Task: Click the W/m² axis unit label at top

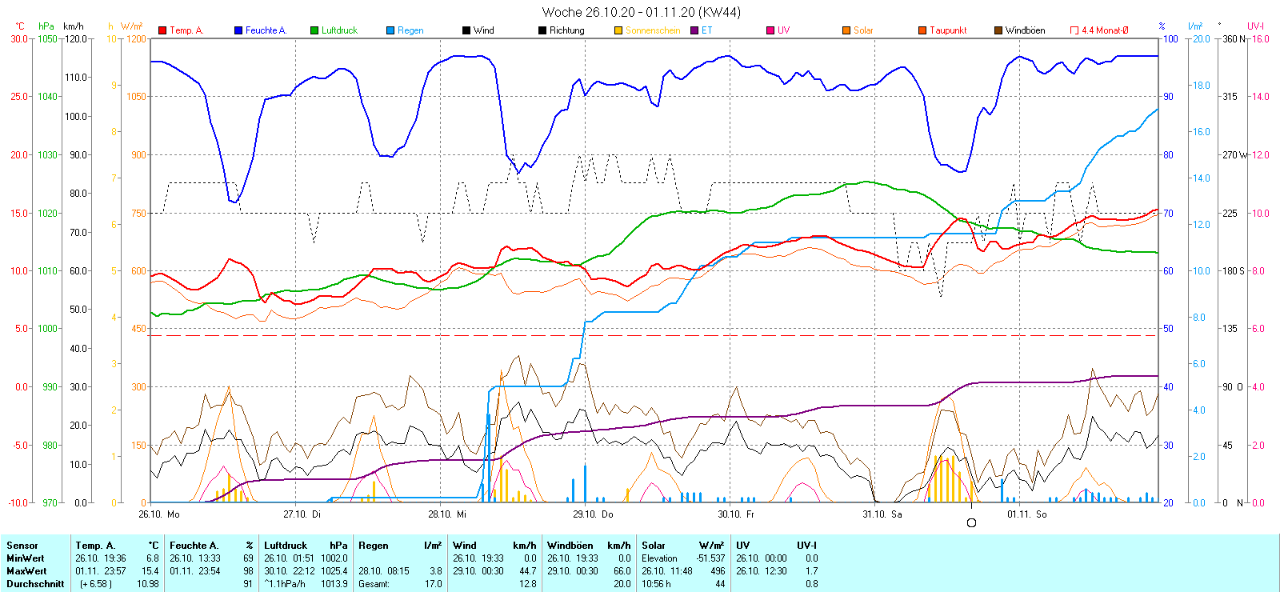Action: coord(132,26)
